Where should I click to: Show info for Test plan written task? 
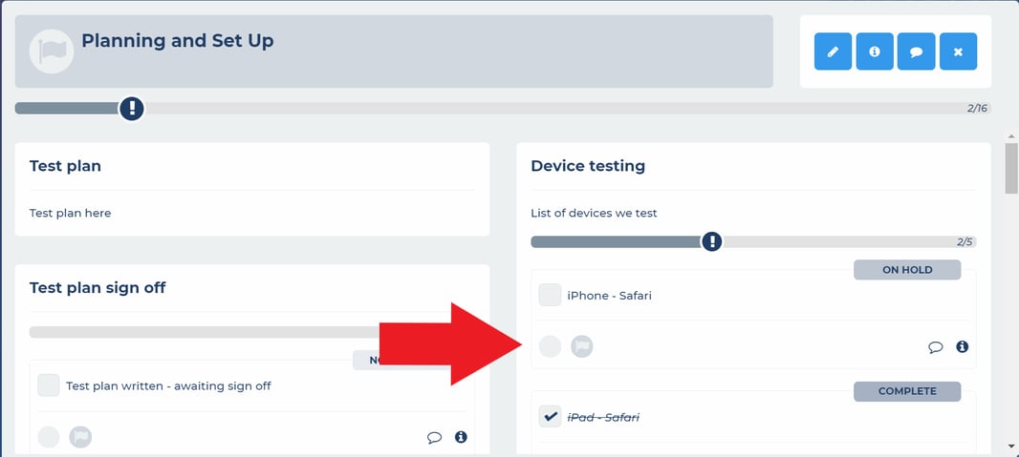click(x=461, y=437)
